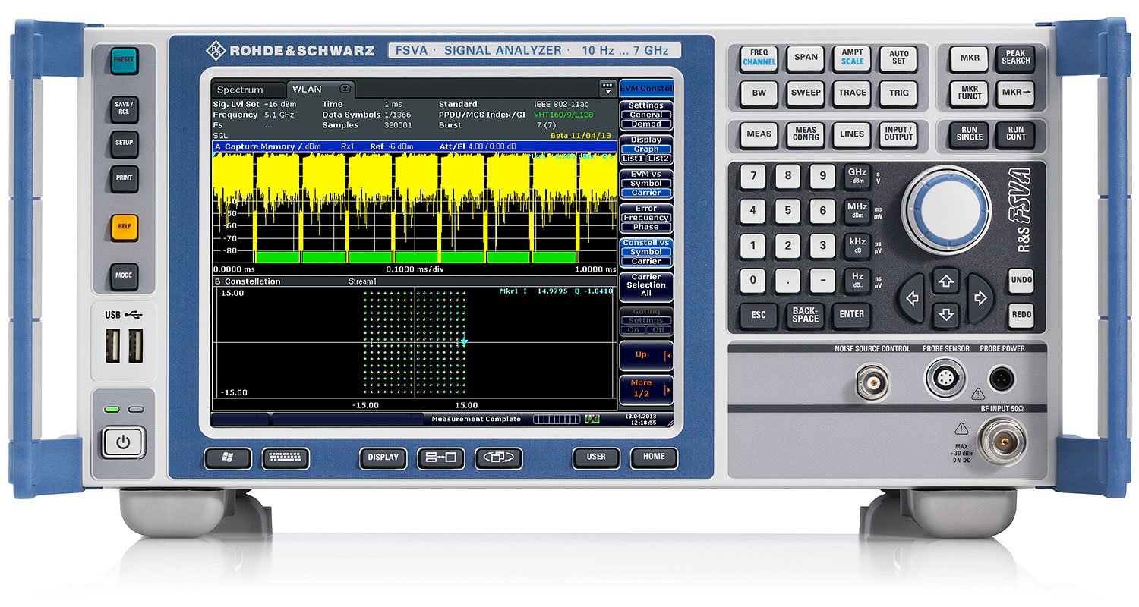Click the split-screen layout icon
1139x607 pixels.
point(440,458)
